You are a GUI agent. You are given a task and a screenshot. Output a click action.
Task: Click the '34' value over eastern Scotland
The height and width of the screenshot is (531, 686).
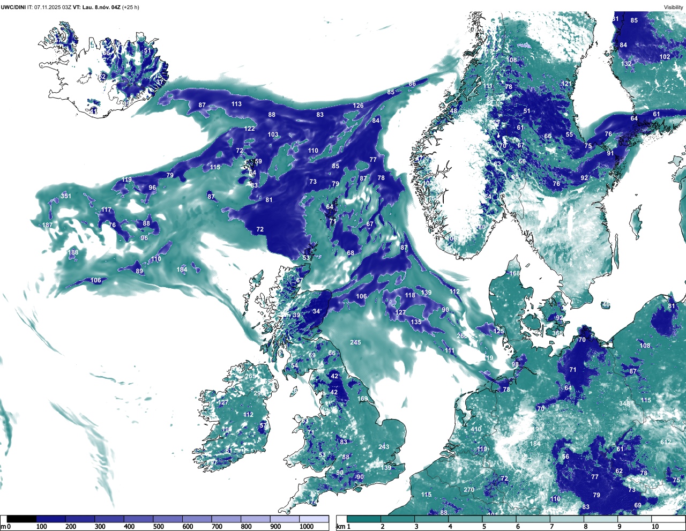click(x=316, y=311)
